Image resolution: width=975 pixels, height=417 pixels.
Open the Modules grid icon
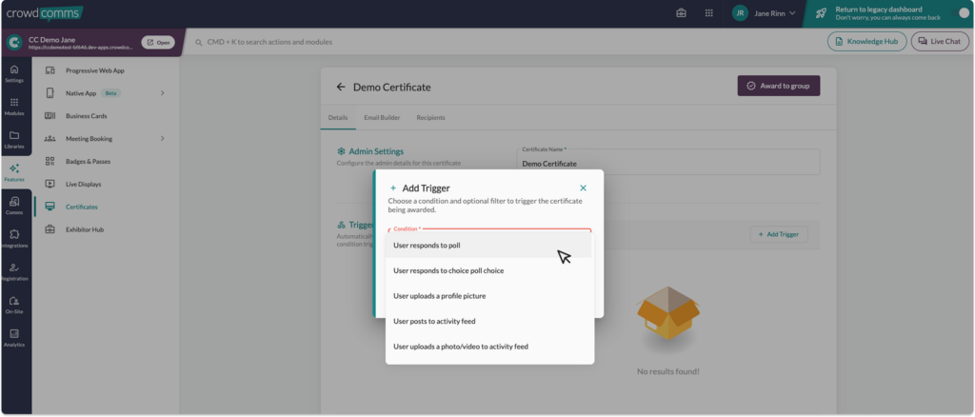click(x=14, y=106)
